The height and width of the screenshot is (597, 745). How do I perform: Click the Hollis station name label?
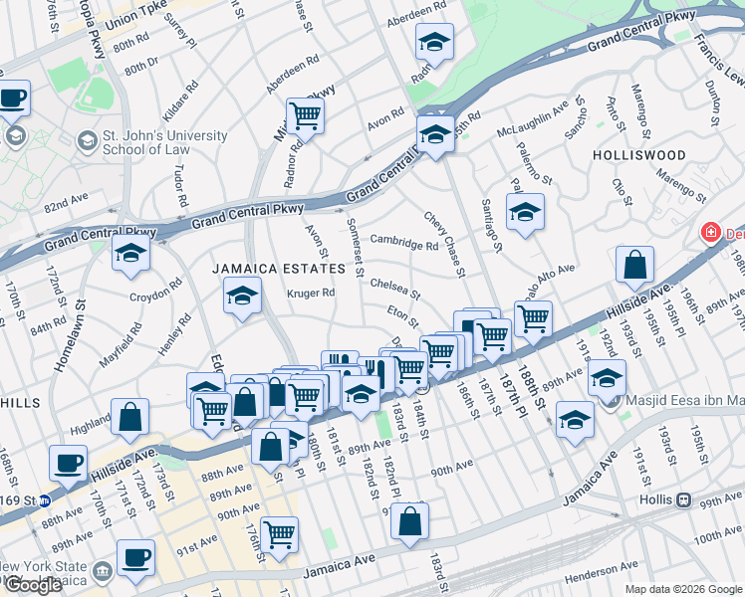click(655, 499)
